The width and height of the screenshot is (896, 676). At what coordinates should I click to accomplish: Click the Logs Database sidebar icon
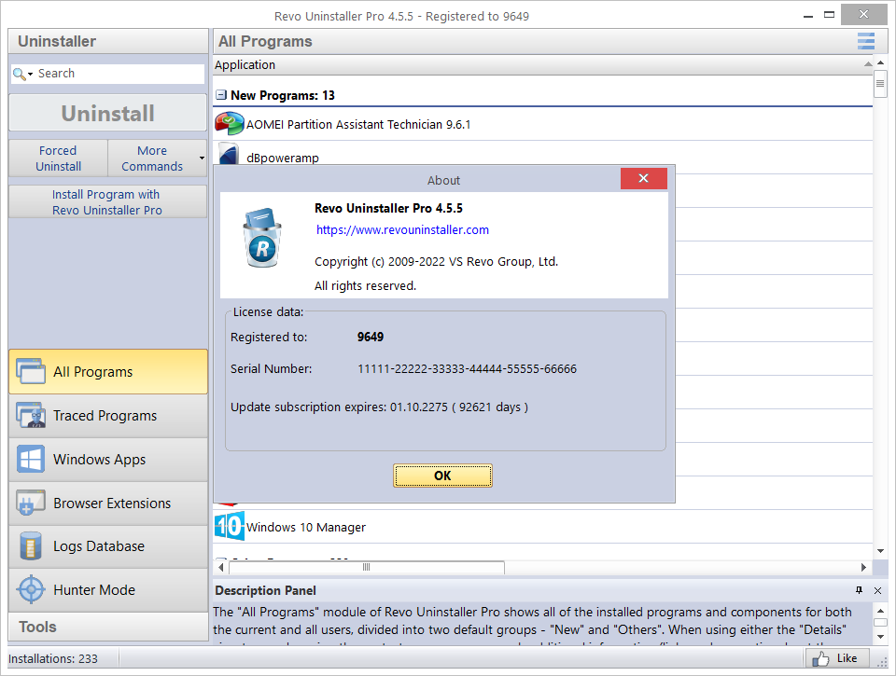(x=31, y=545)
